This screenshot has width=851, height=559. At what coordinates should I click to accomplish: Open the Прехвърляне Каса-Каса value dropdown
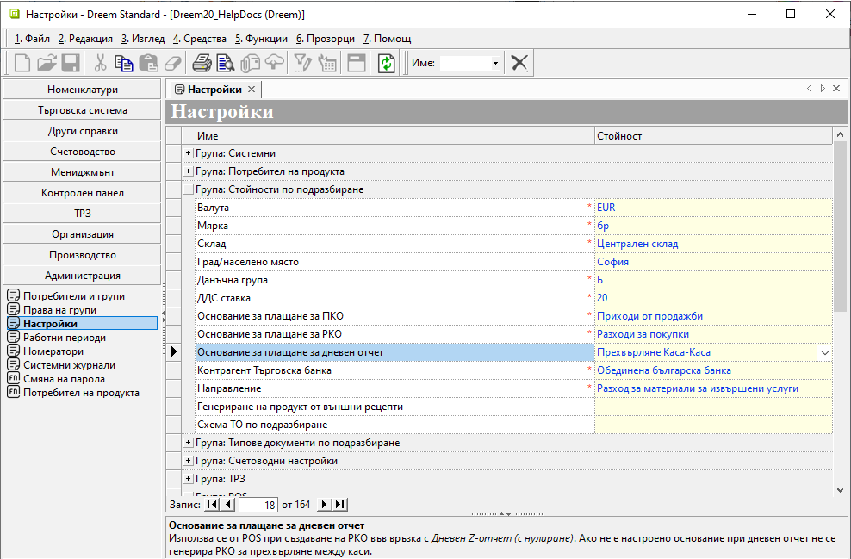point(824,352)
